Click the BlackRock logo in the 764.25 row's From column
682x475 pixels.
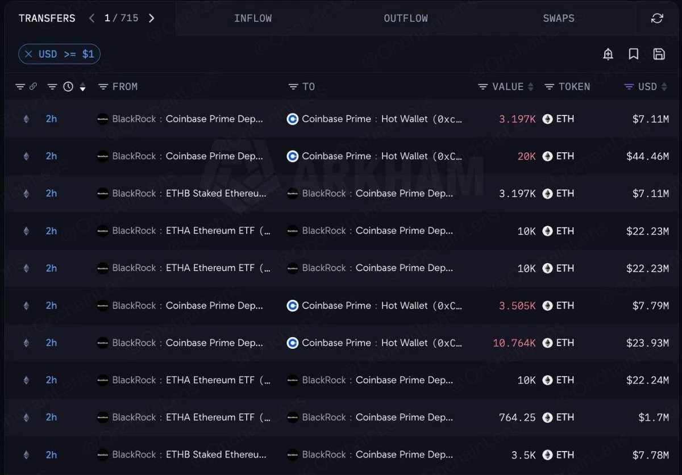coord(103,418)
